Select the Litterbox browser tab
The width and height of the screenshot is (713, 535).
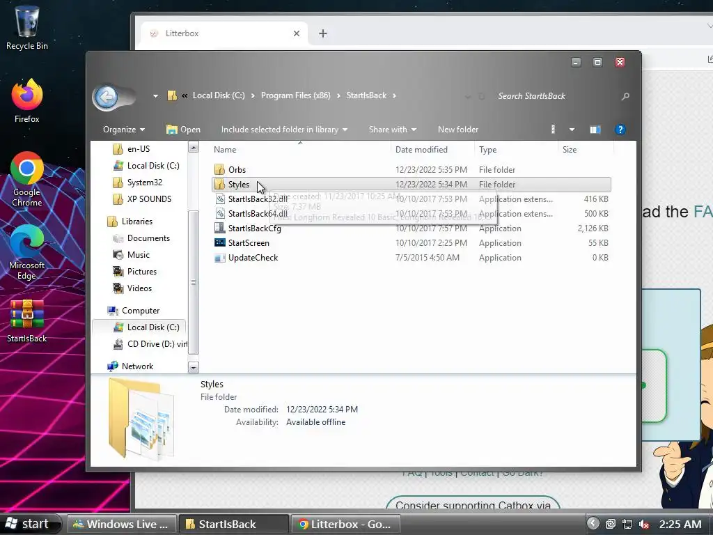(225, 33)
